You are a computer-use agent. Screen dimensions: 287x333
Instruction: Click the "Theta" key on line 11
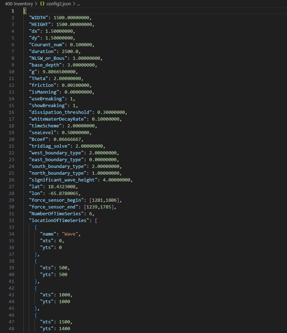38,79
